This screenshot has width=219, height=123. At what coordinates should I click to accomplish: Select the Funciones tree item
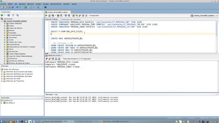[x=13, y=38]
